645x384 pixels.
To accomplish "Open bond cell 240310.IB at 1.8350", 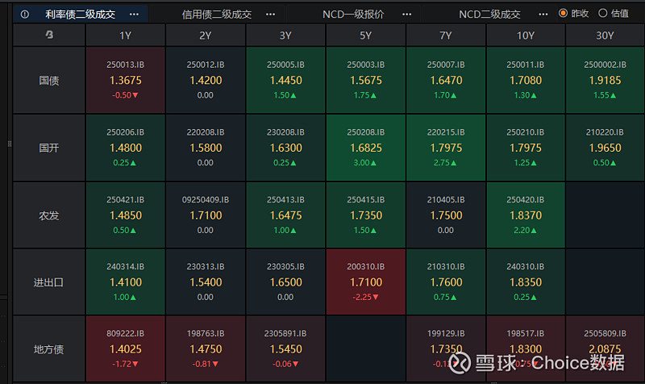I will point(526,282).
